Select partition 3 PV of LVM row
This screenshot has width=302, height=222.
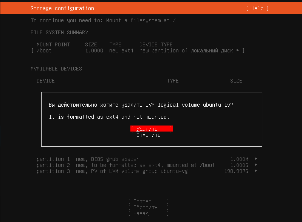click(x=147, y=171)
